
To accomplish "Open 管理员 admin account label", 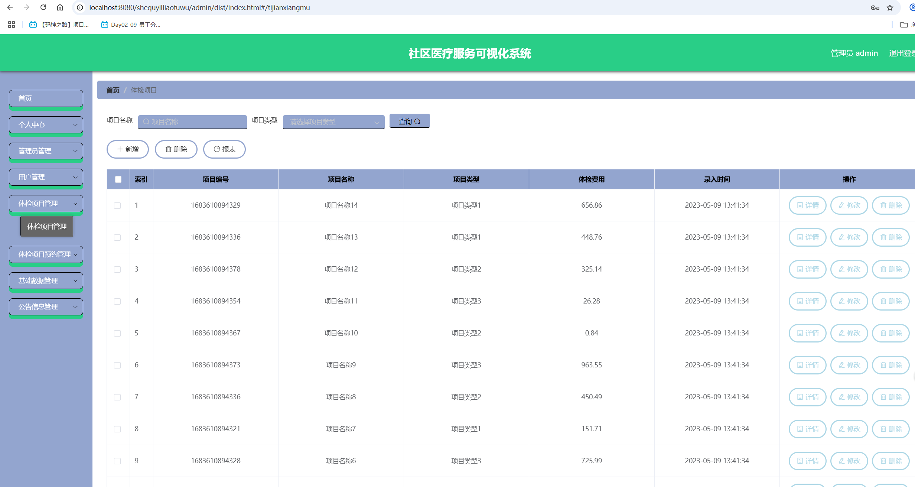I will click(x=854, y=53).
